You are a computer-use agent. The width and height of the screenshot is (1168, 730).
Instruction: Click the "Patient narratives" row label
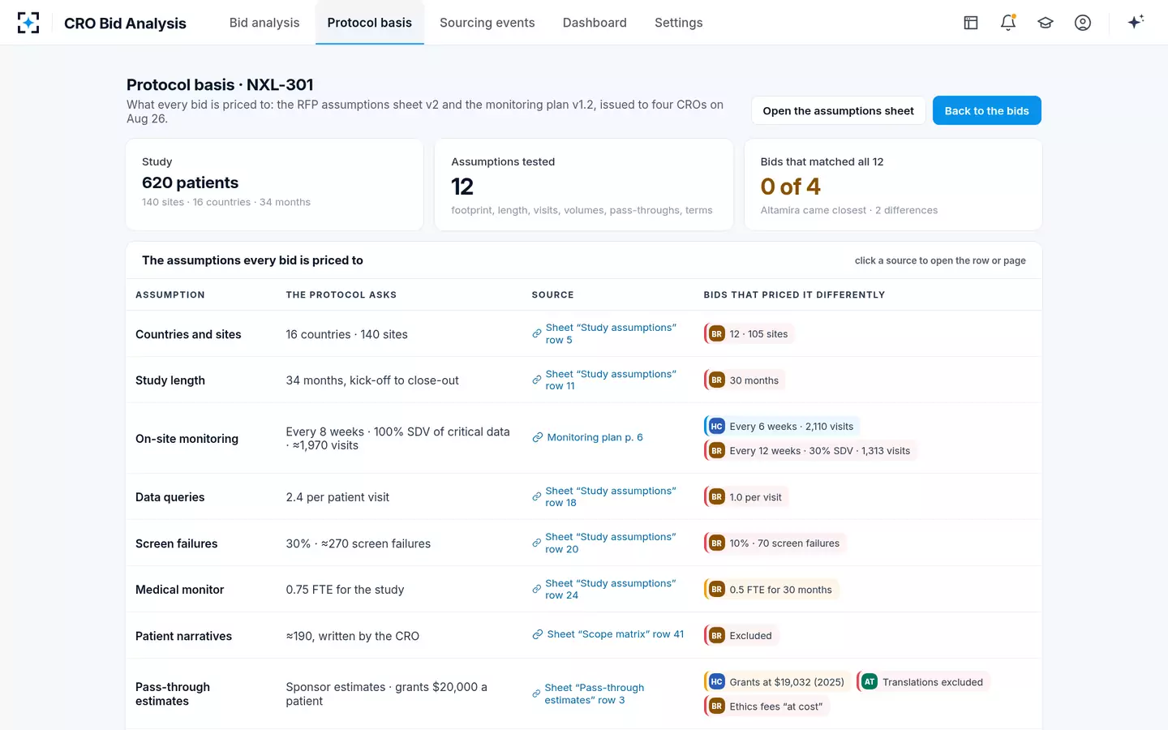coord(183,637)
